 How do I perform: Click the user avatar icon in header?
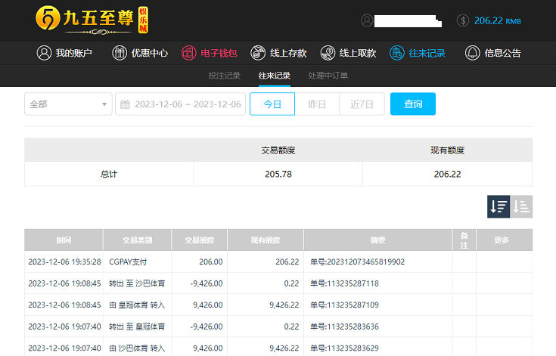tap(367, 20)
